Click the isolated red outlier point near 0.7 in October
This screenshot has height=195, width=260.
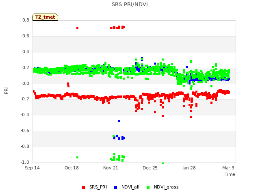click(x=77, y=28)
